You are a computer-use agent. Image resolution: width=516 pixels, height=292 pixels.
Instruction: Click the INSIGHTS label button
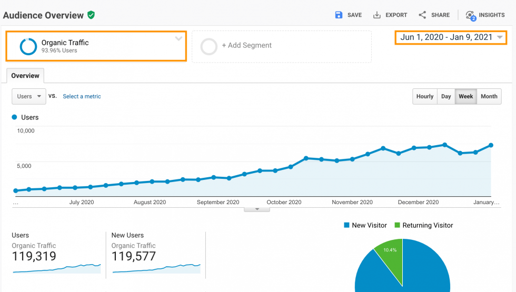pos(492,15)
